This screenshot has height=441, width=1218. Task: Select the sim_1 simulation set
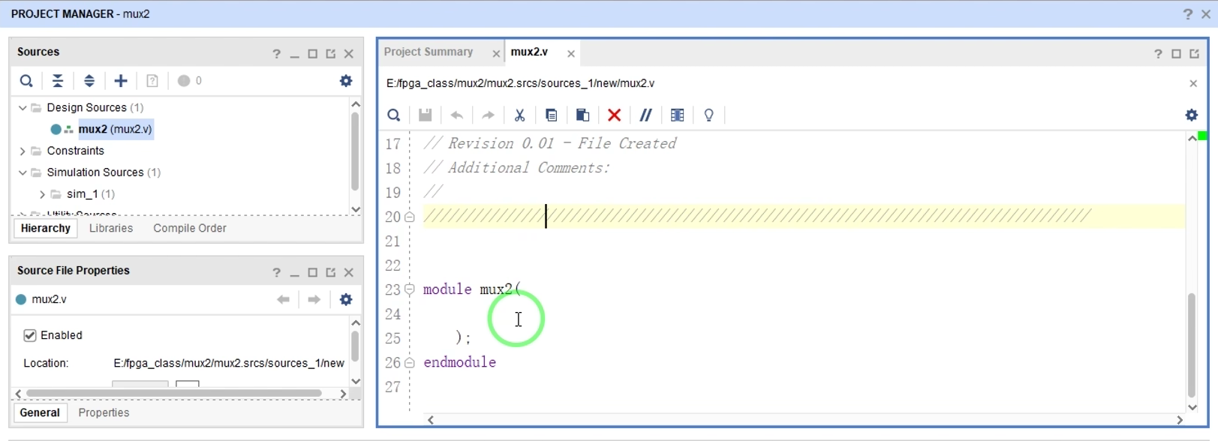point(90,194)
